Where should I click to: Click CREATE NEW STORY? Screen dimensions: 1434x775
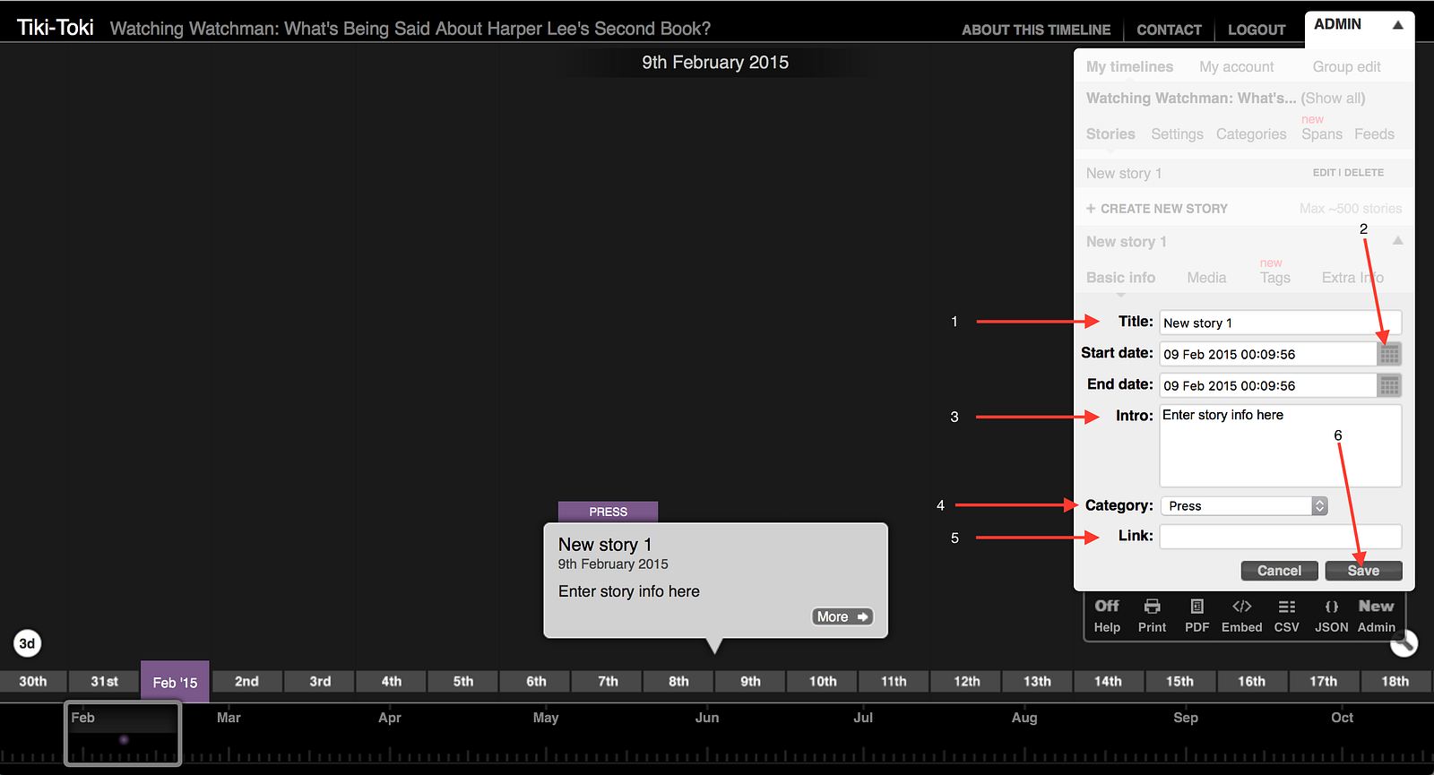click(x=1157, y=209)
